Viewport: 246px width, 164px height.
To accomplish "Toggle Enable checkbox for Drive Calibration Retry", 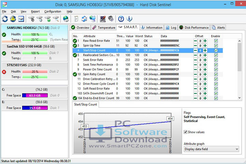I will 216,79.
